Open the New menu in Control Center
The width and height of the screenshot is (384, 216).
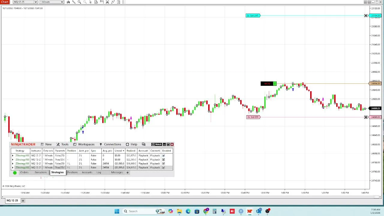(x=46, y=145)
